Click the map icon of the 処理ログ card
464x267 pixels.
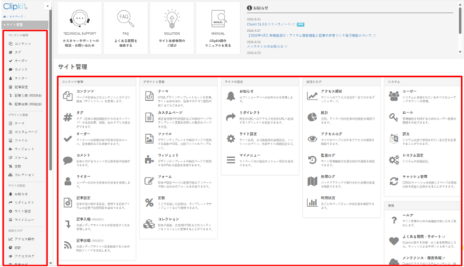click(312, 181)
